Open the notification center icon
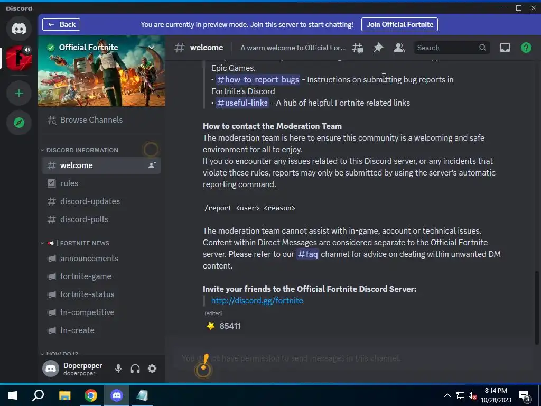This screenshot has height=406, width=541. click(524, 396)
